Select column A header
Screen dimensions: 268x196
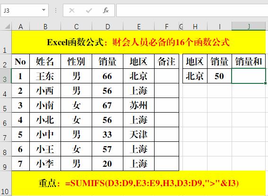[x=20, y=26]
